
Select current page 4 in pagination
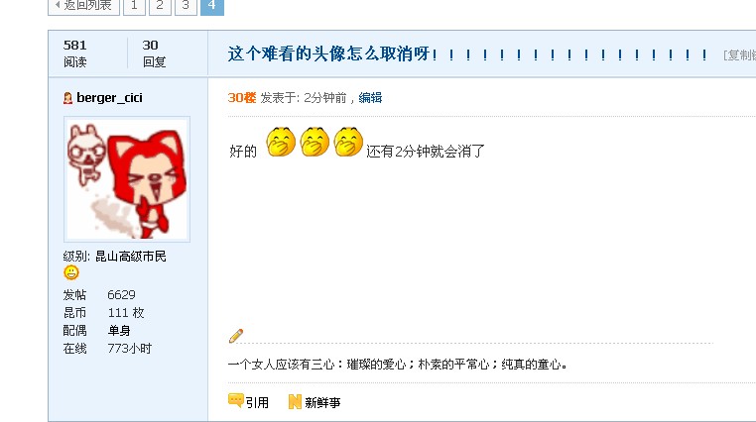pos(212,6)
